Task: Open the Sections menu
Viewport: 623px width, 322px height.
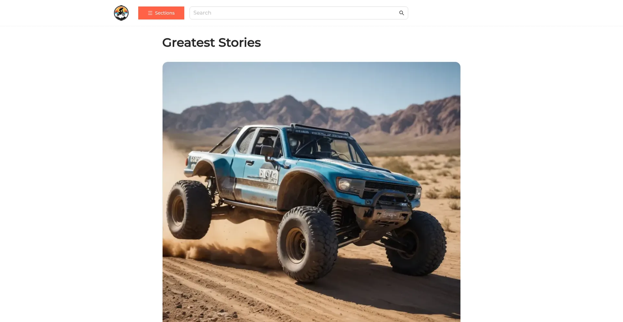Action: tap(161, 13)
